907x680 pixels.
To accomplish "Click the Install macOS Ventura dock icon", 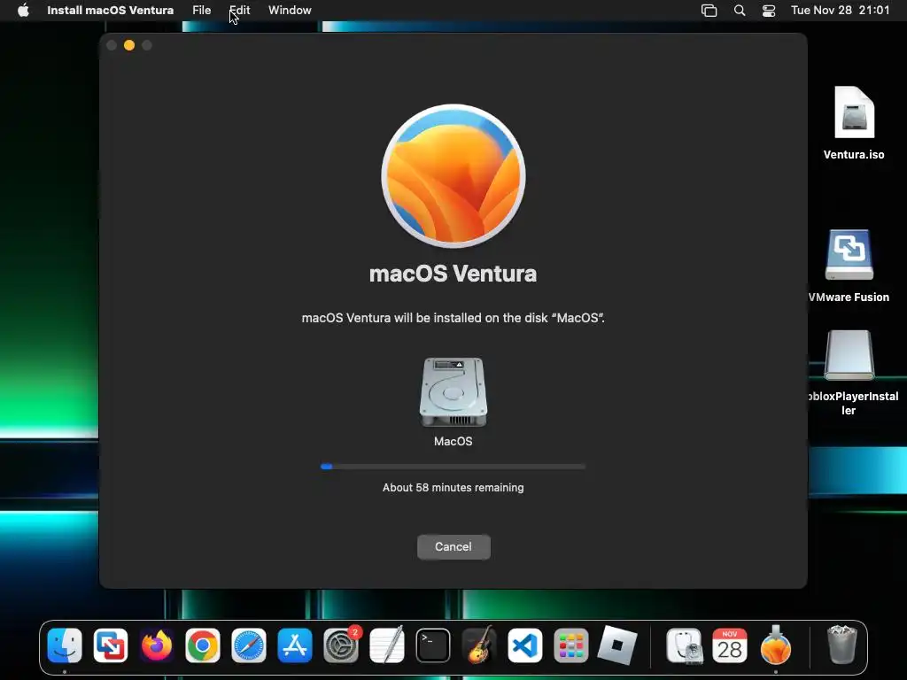I will click(x=776, y=645).
